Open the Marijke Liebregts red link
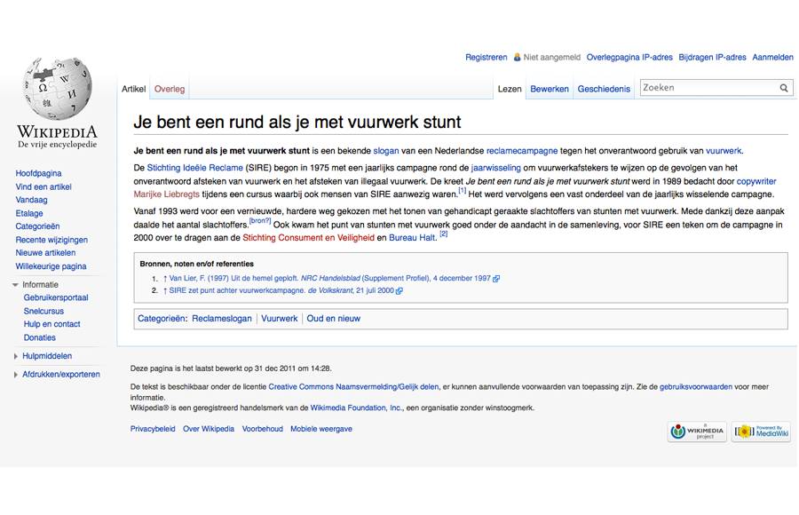 pyautogui.click(x=167, y=194)
